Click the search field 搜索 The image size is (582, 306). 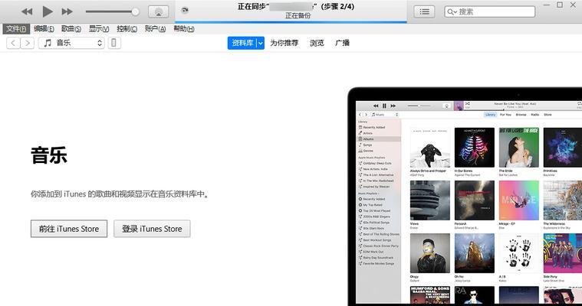(x=489, y=11)
